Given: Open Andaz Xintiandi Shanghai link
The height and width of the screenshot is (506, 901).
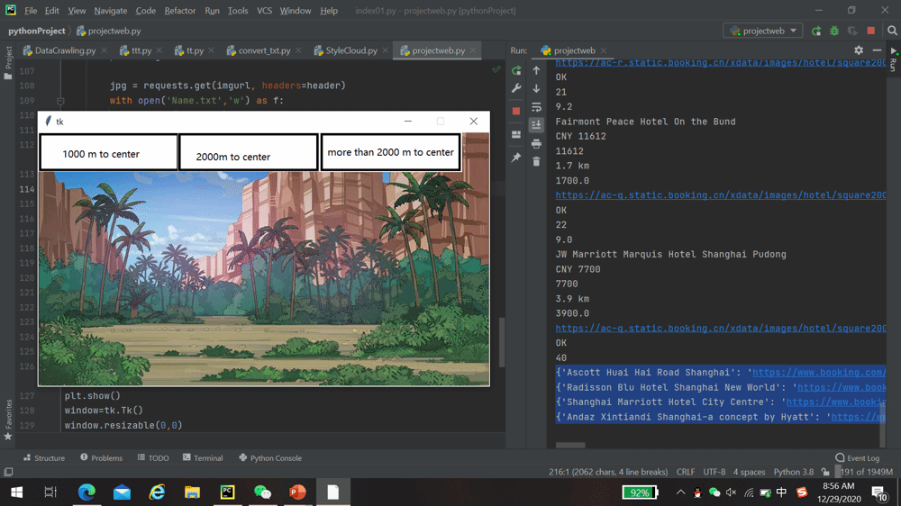Looking at the screenshot, I should click(x=858, y=417).
